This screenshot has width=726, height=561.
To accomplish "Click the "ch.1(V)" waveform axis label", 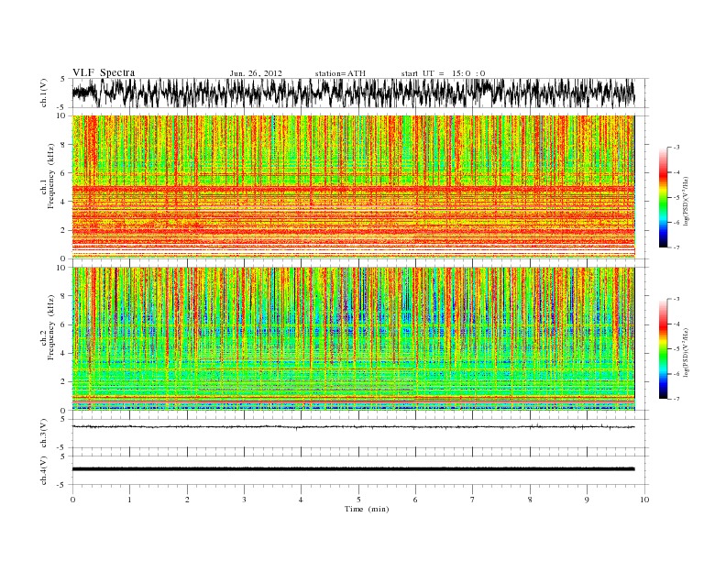I will click(44, 93).
